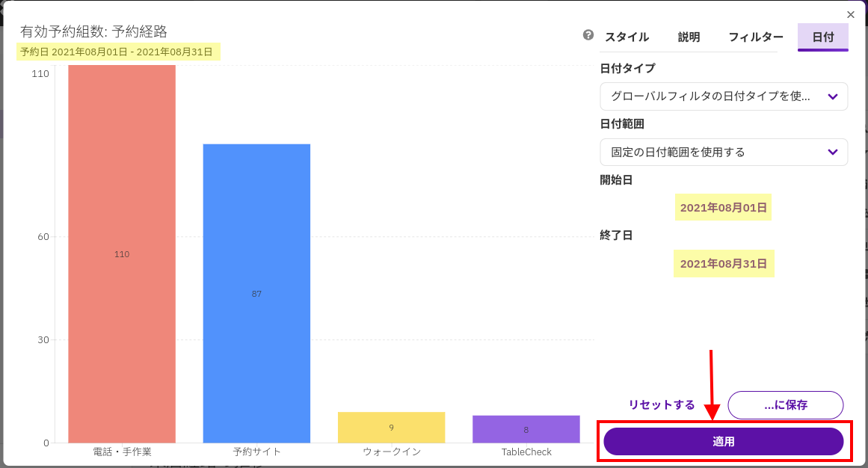This screenshot has width=868, height=468.
Task: Click the リセットする link
Action: click(662, 404)
